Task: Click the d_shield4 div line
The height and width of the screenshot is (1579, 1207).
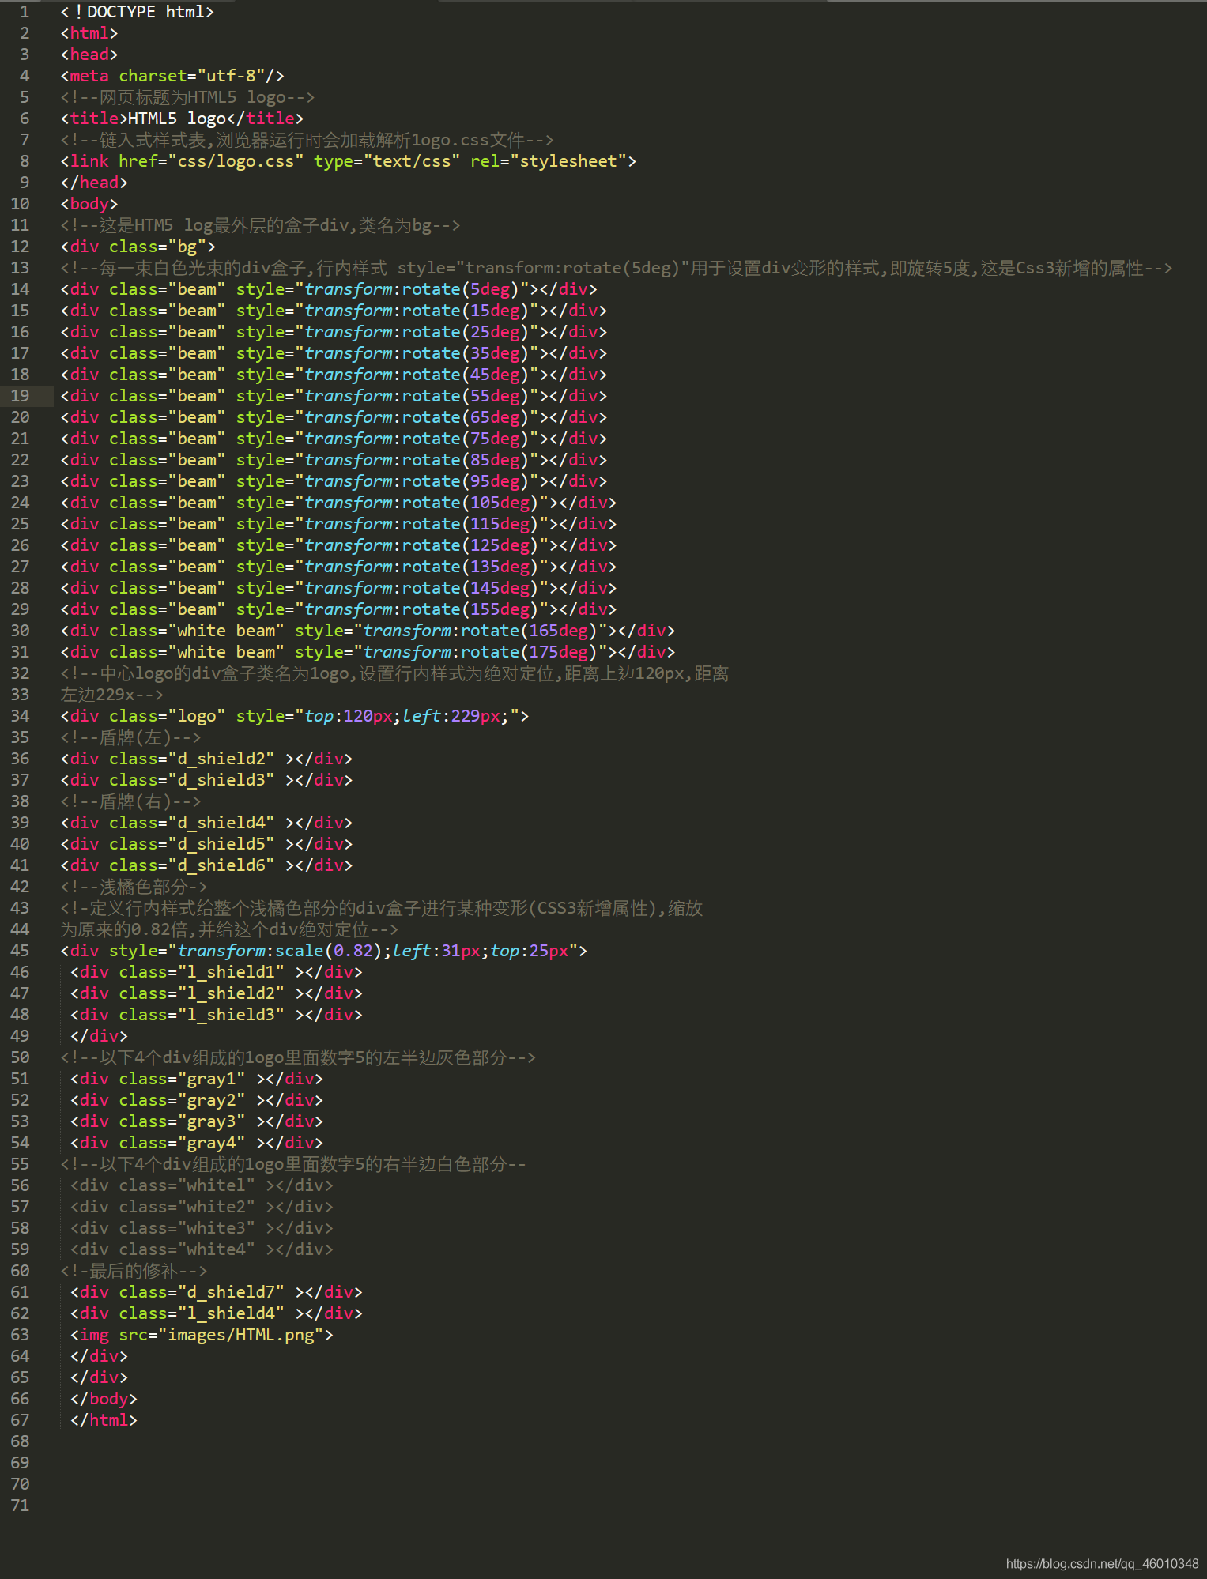Action: (206, 823)
